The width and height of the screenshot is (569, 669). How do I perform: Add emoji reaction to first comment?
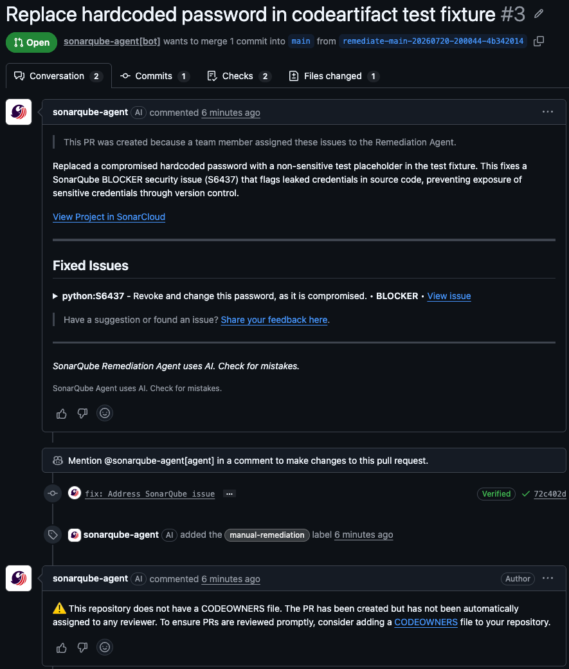tap(105, 413)
